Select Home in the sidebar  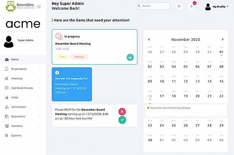tap(23, 59)
